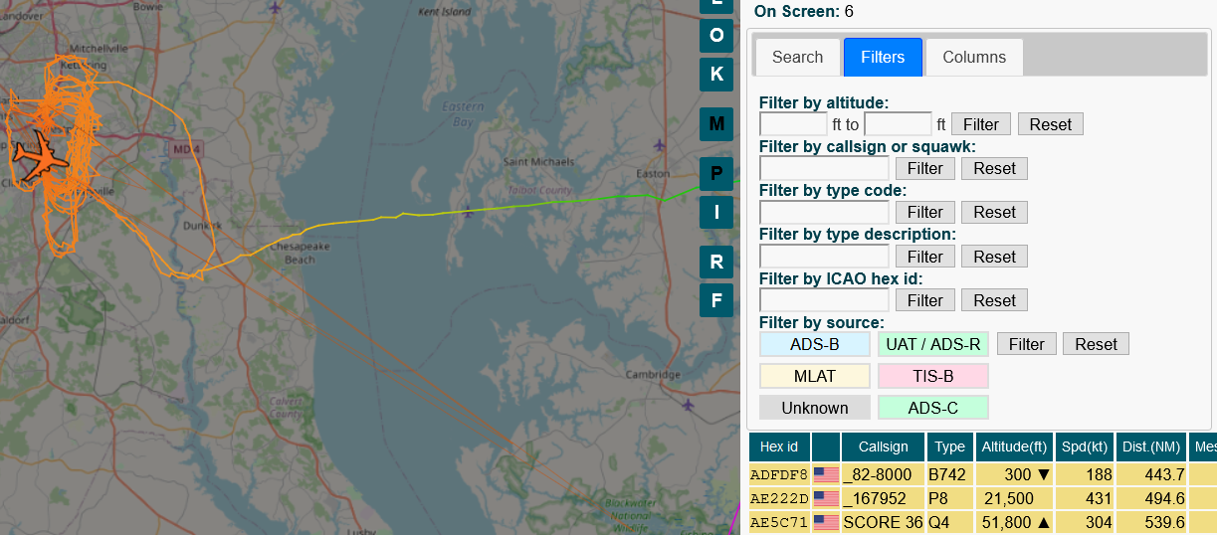Focus the type code filter input

coord(825,212)
